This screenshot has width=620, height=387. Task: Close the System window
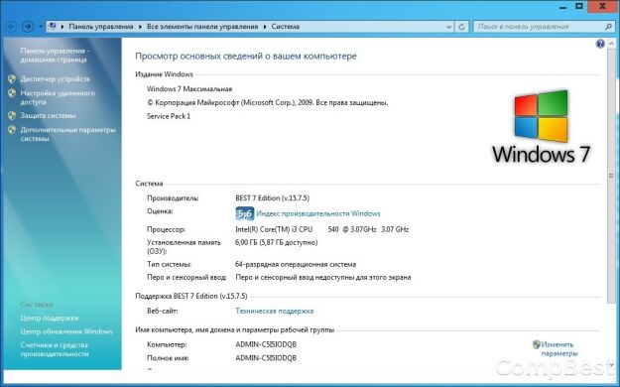click(602, 6)
